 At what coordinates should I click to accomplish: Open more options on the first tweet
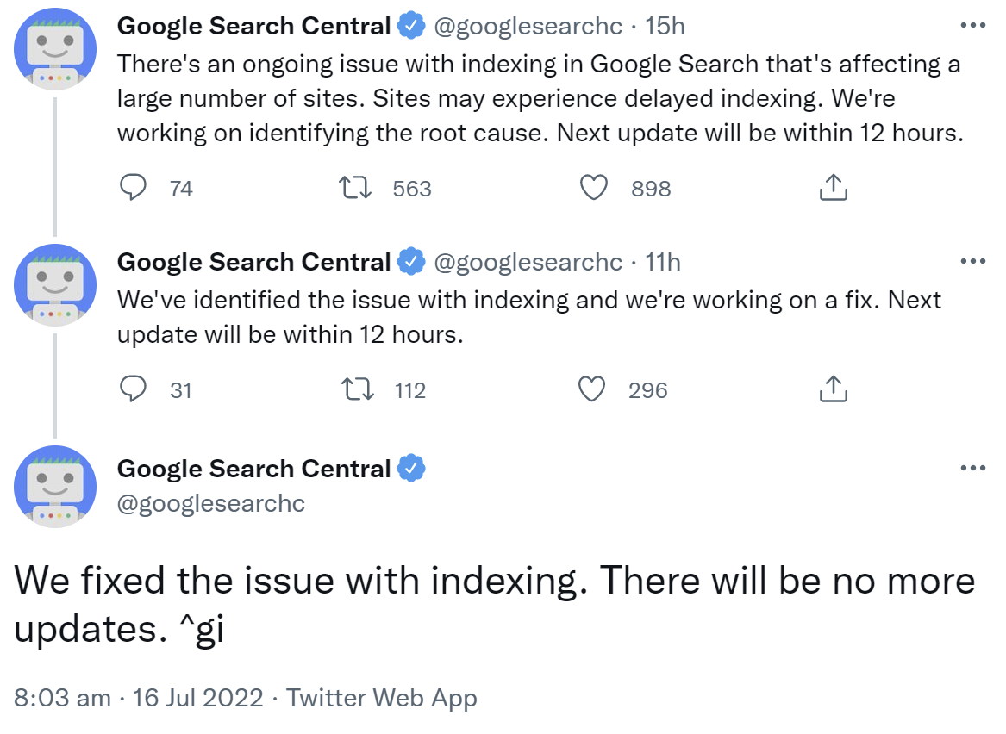[972, 25]
